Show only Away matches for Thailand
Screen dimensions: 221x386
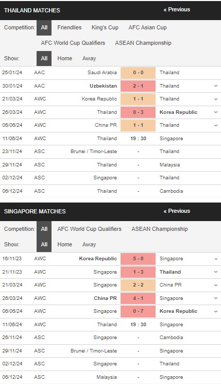pos(89,58)
